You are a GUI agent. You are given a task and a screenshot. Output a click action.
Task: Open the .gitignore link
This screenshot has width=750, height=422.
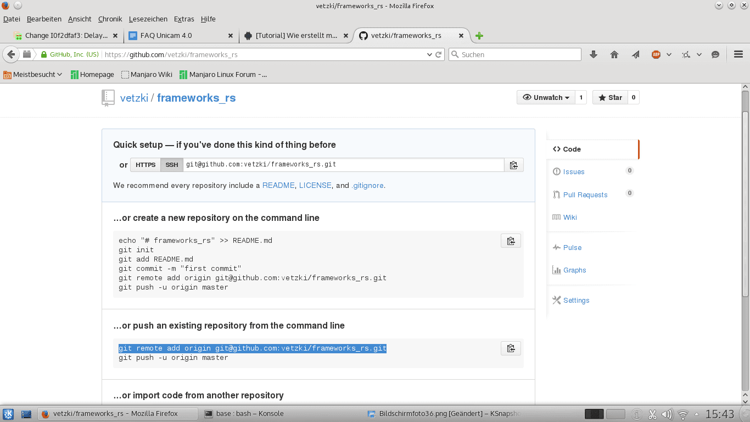(368, 186)
